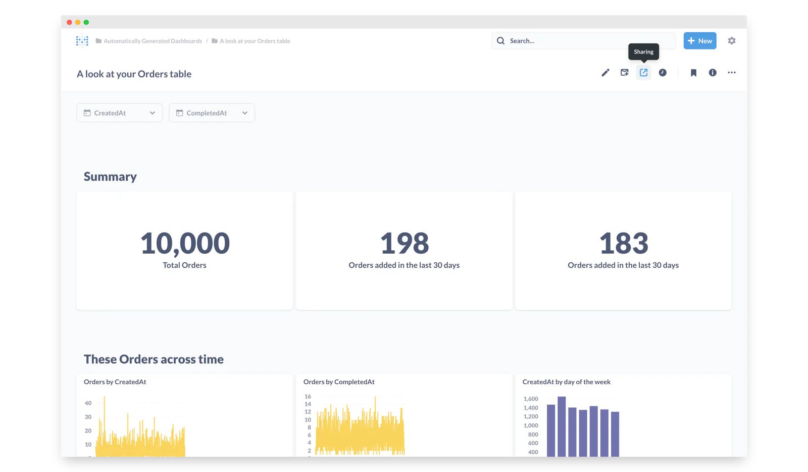Click the macOS red close button
This screenshot has height=472, width=808.
pyautogui.click(x=69, y=22)
